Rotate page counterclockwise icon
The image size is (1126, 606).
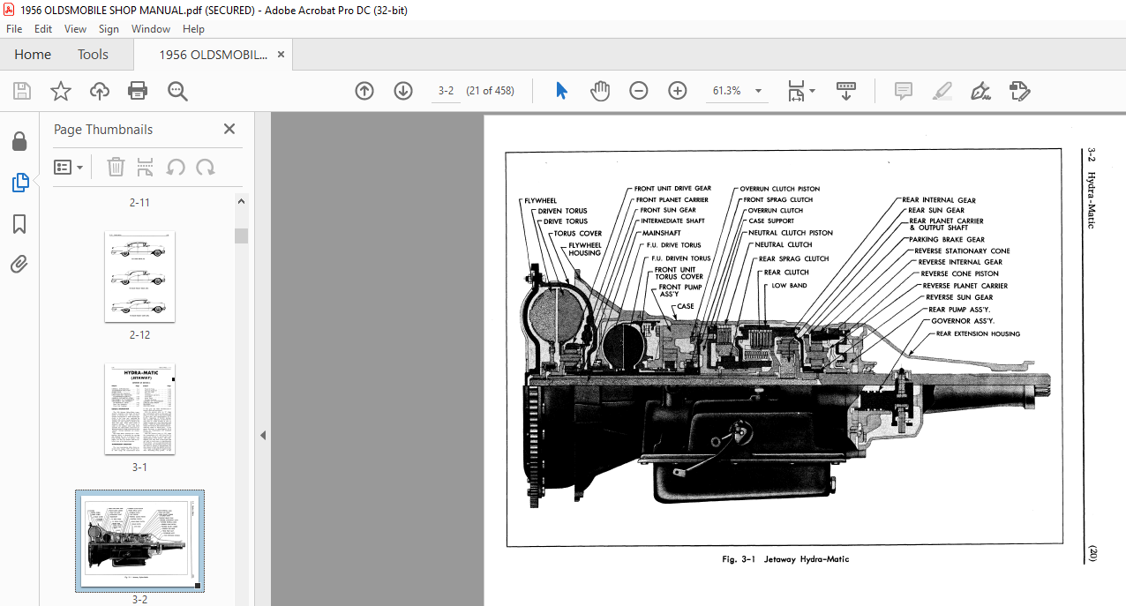click(x=176, y=167)
